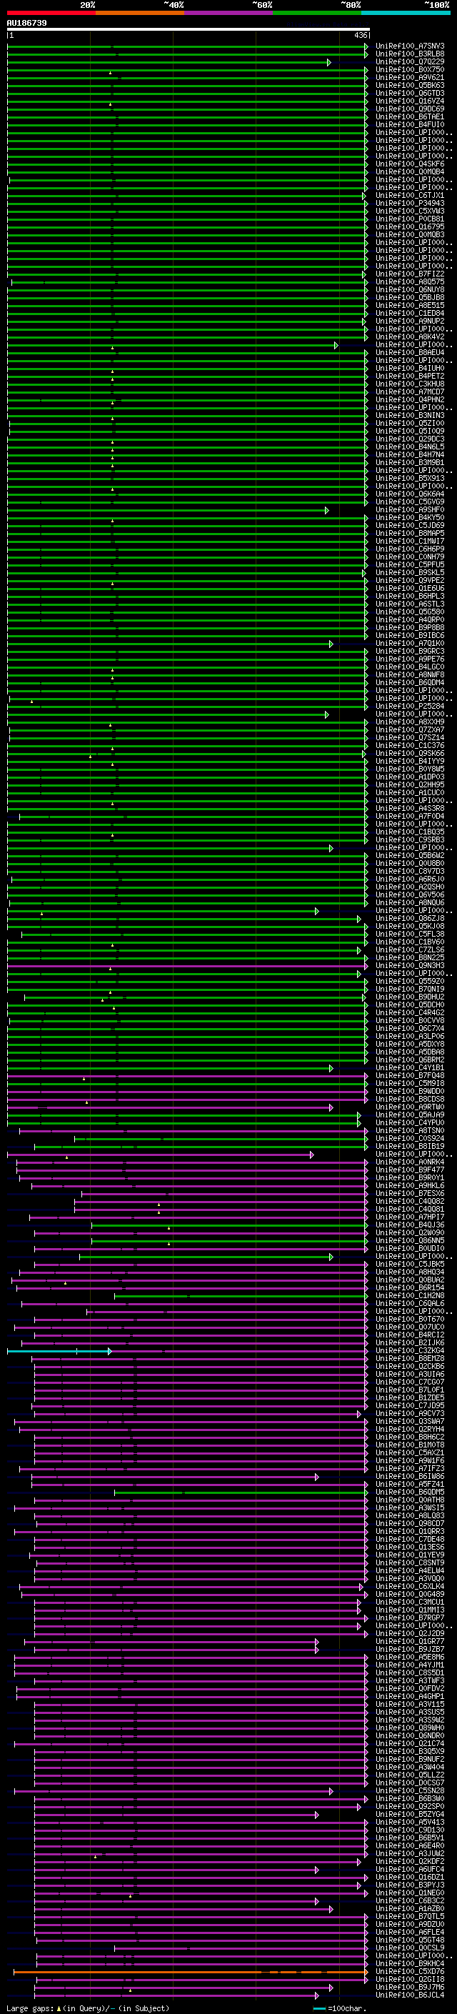Click UniRef100_C3ZKG4 label
457x2014 pixels.
tap(410, 1351)
